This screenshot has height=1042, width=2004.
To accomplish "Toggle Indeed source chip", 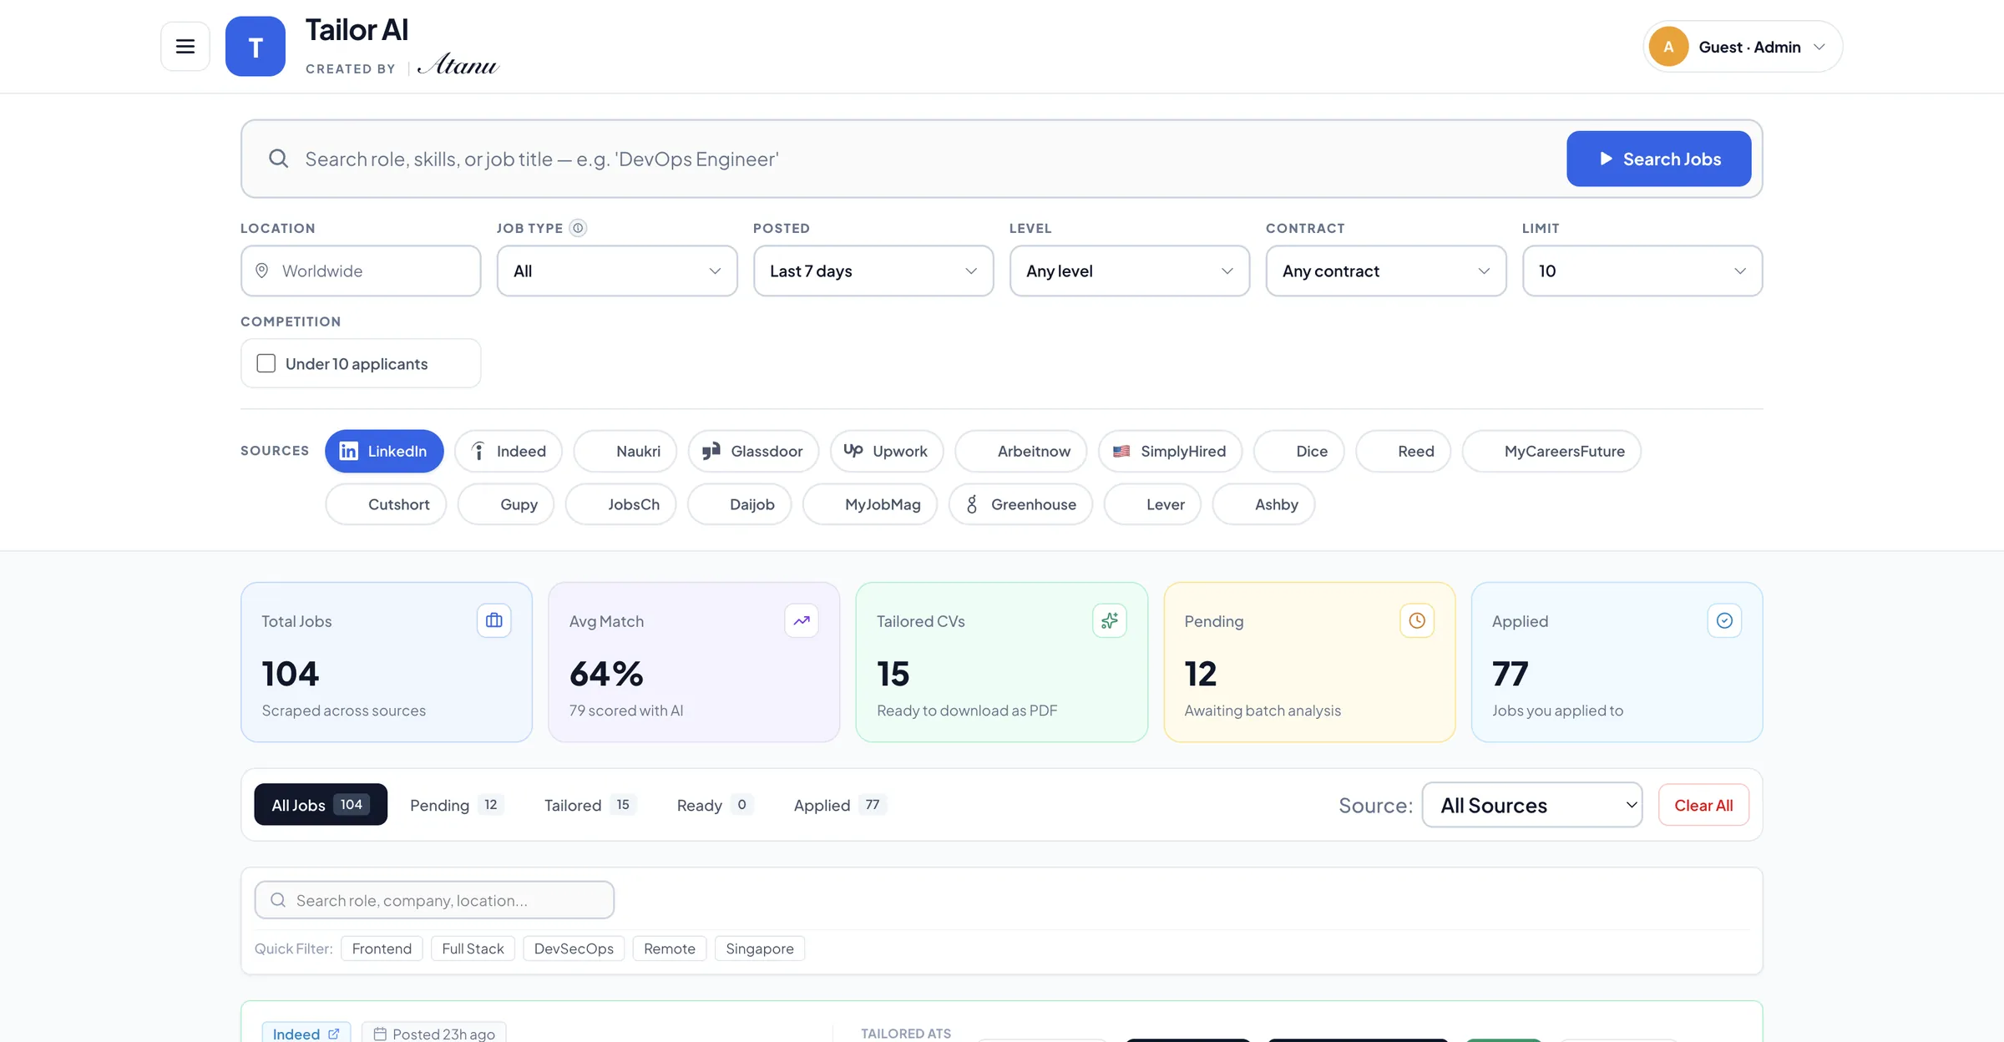I will (x=509, y=451).
